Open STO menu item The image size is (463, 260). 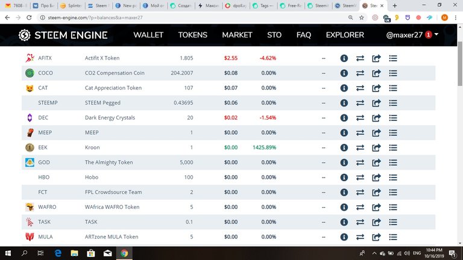[x=274, y=35]
